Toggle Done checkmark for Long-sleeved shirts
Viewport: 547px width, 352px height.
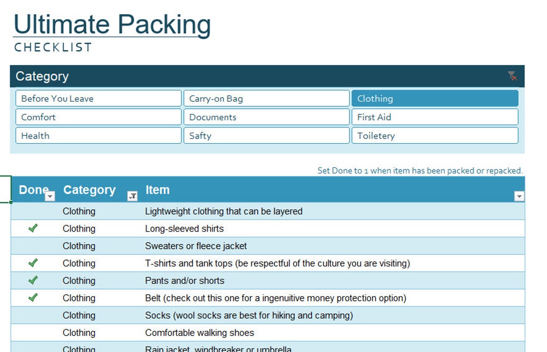pos(33,229)
